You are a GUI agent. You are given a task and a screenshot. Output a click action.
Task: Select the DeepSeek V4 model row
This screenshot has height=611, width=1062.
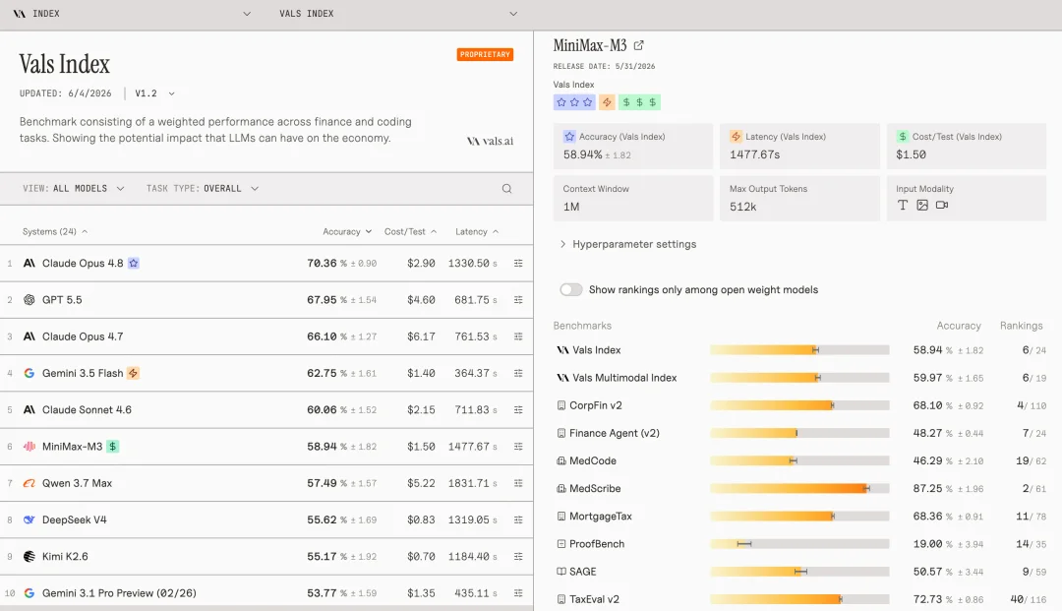[x=266, y=519]
